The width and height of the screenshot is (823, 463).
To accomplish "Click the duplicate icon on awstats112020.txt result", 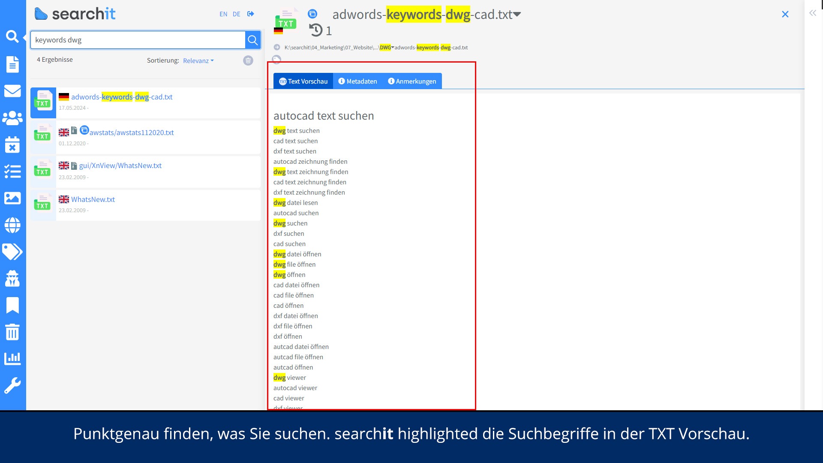I will (x=84, y=129).
